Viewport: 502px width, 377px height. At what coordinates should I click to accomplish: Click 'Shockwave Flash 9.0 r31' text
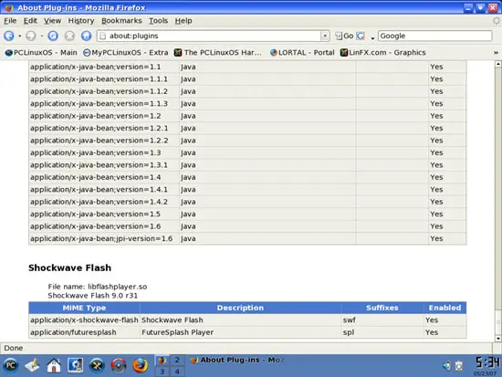click(92, 296)
